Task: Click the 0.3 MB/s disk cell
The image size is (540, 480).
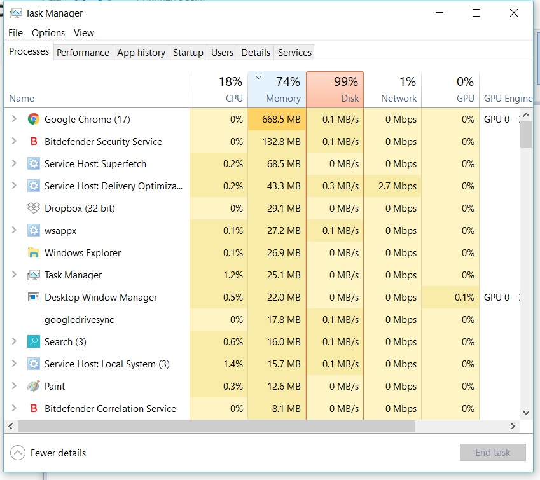Action: [335, 186]
